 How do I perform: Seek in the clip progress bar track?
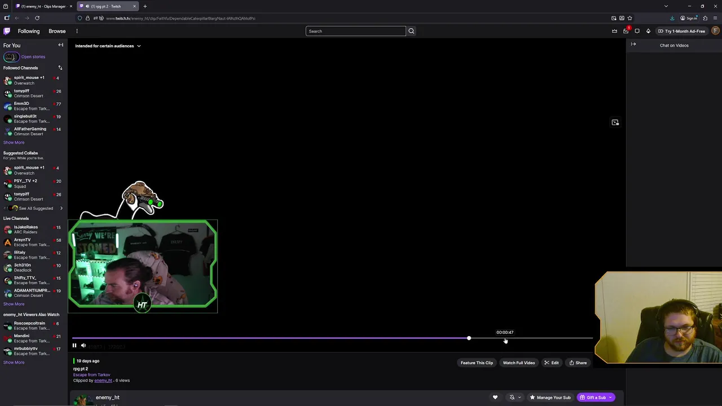click(x=333, y=338)
